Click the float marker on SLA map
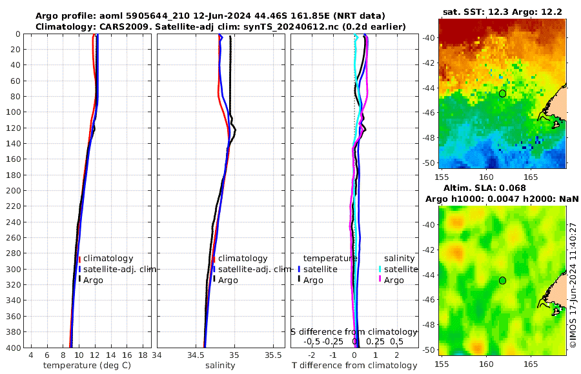The width and height of the screenshot is (581, 374). click(502, 280)
